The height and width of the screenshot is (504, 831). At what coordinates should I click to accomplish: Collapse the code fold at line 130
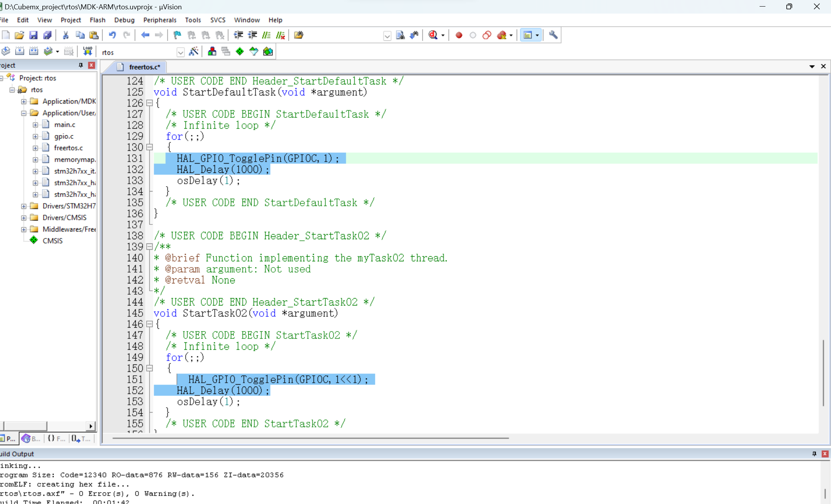click(x=149, y=147)
